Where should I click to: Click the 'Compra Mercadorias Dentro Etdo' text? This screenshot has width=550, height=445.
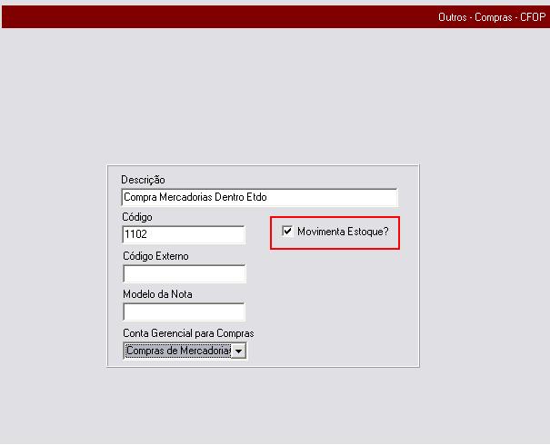click(x=196, y=197)
